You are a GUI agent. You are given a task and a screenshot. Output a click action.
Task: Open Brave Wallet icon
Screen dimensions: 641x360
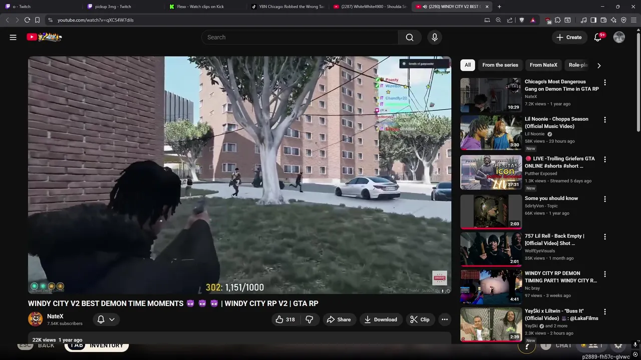[603, 20]
